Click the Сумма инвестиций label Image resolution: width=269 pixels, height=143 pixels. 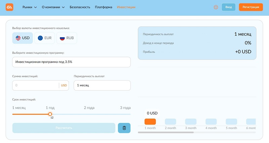pos(25,76)
